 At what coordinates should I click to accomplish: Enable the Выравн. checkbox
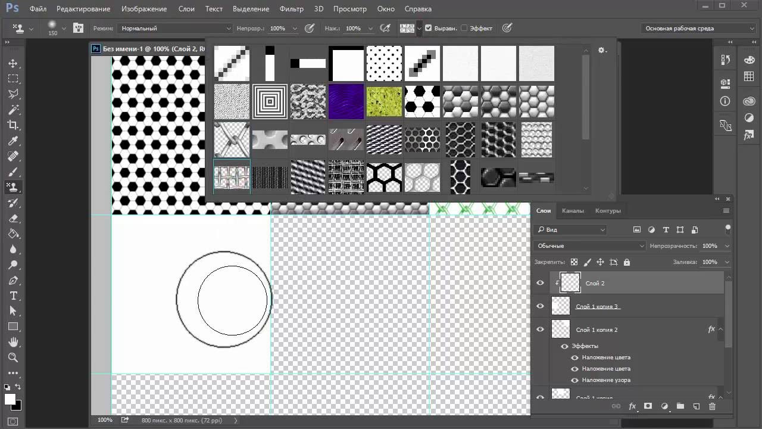(429, 28)
